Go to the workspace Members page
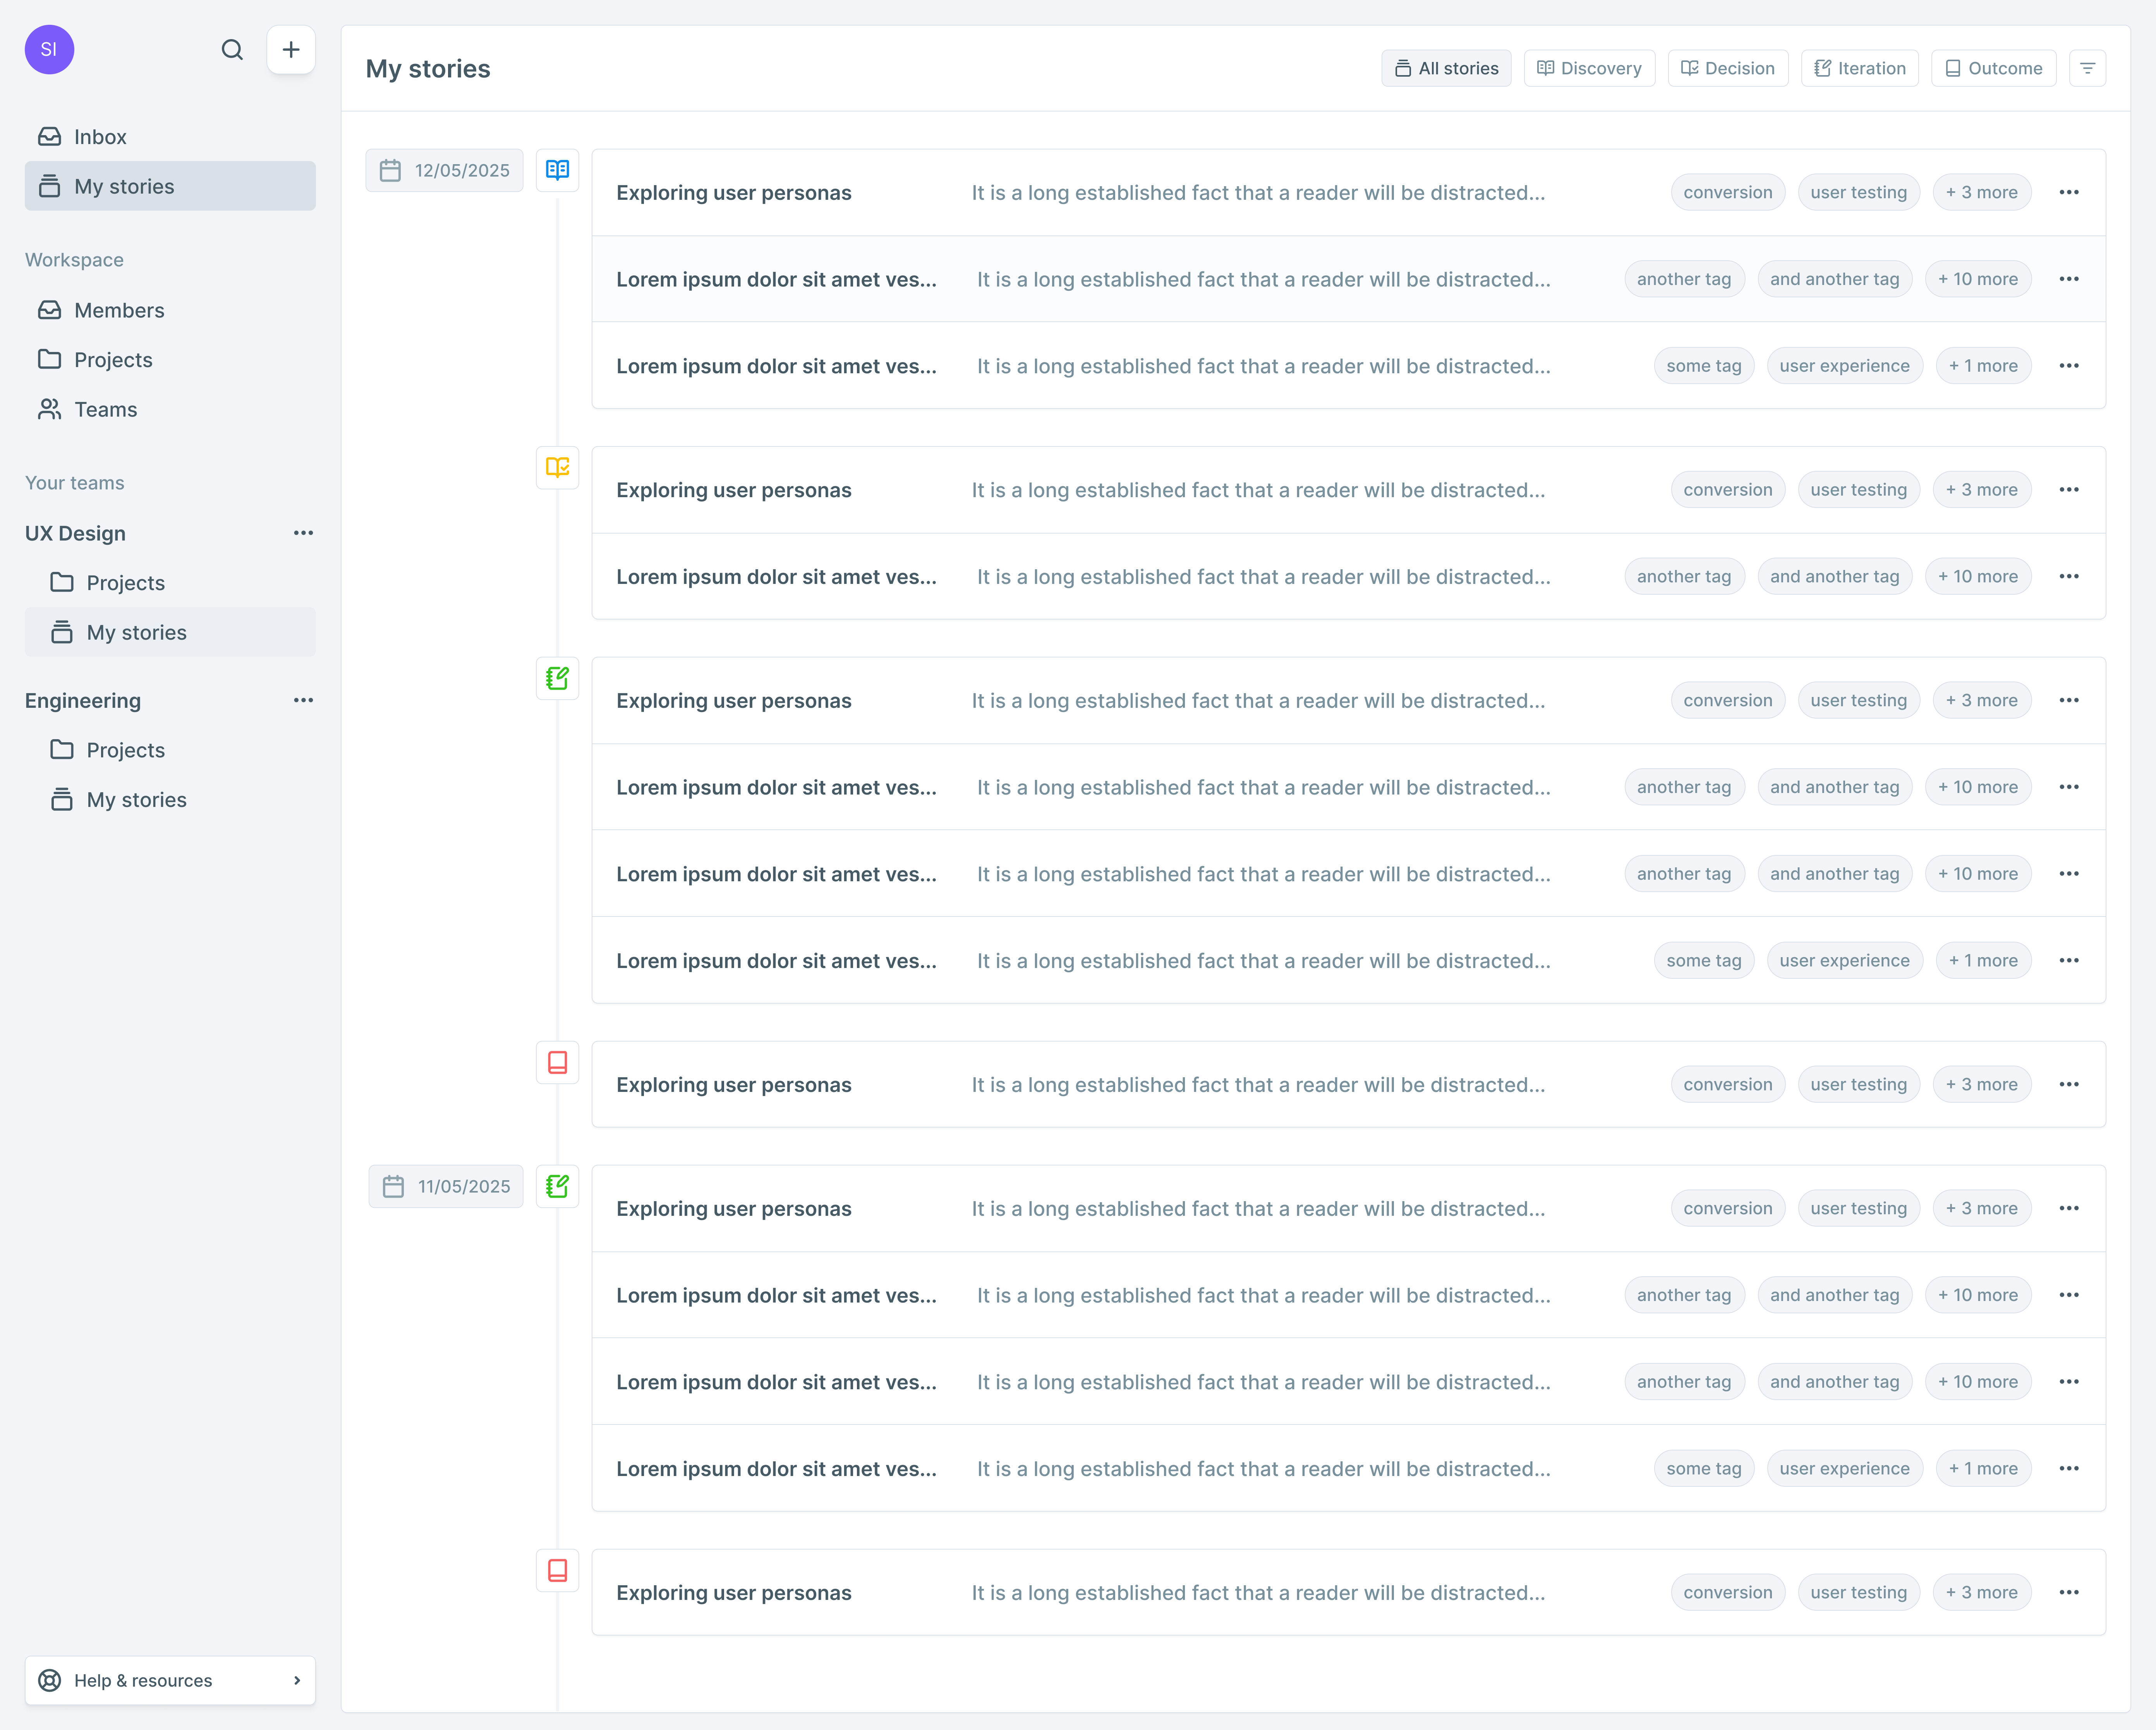This screenshot has height=1730, width=2156. pyautogui.click(x=119, y=310)
